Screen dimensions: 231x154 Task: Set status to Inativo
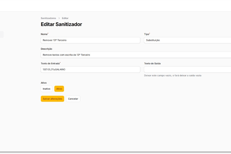click(47, 89)
